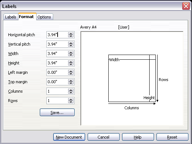
Task: Decrease the Vertical pitch with down arrow
Action: pos(71,45)
